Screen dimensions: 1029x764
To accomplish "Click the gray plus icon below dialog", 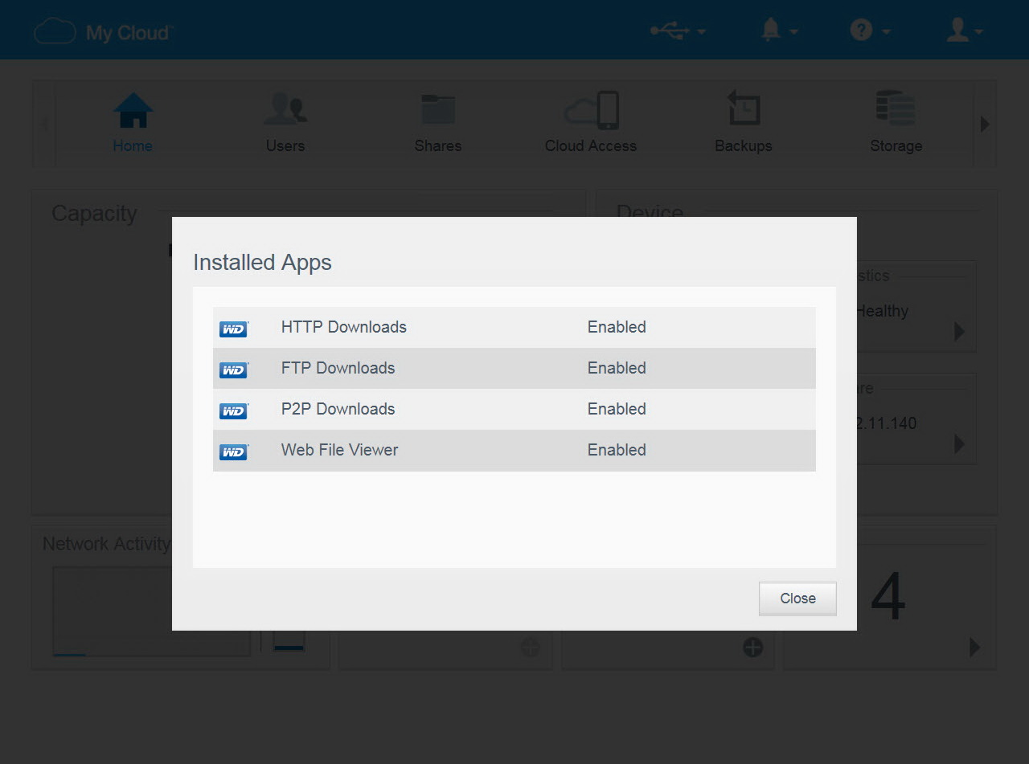I will [x=530, y=647].
